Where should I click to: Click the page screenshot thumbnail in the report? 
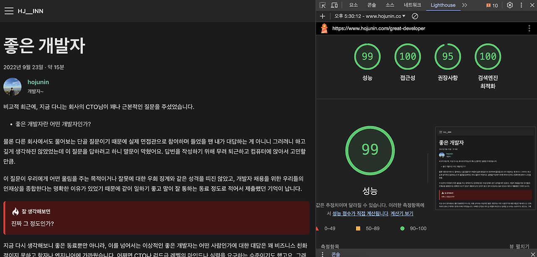(x=486, y=168)
